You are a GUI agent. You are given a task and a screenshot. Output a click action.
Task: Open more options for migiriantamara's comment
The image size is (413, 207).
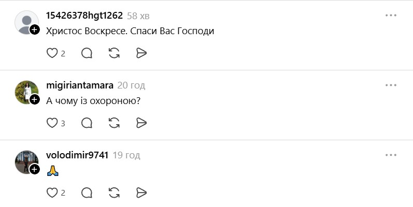[391, 85]
